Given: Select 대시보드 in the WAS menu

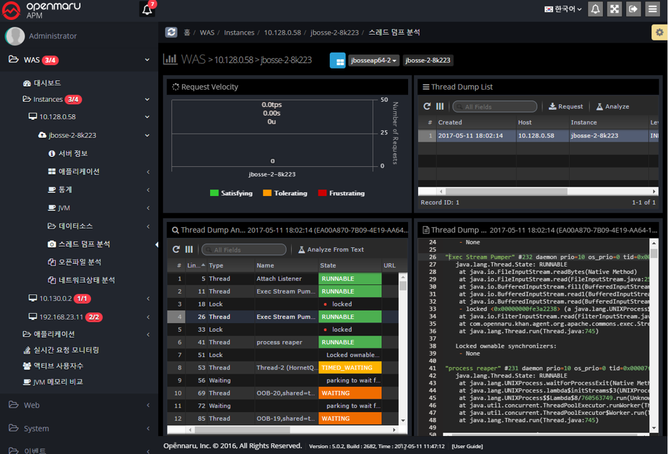Looking at the screenshot, I should (47, 83).
